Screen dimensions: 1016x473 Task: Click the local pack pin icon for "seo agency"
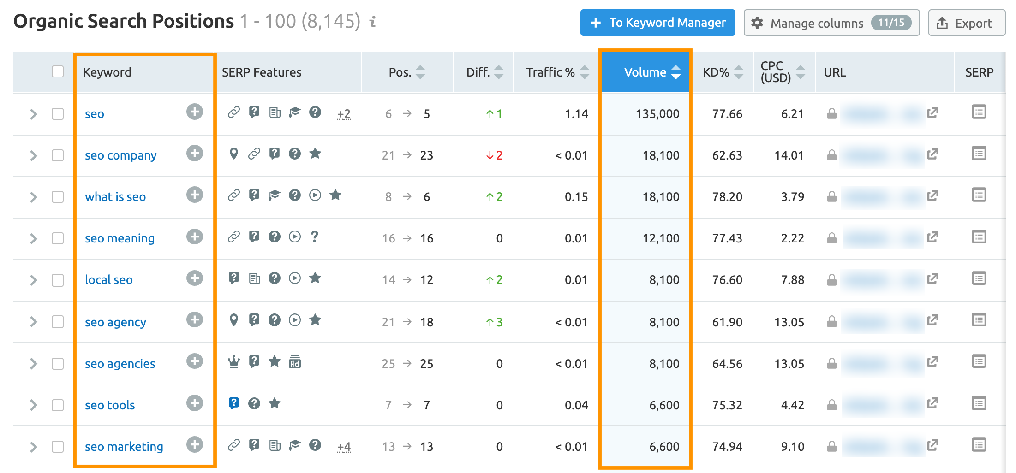pos(234,320)
